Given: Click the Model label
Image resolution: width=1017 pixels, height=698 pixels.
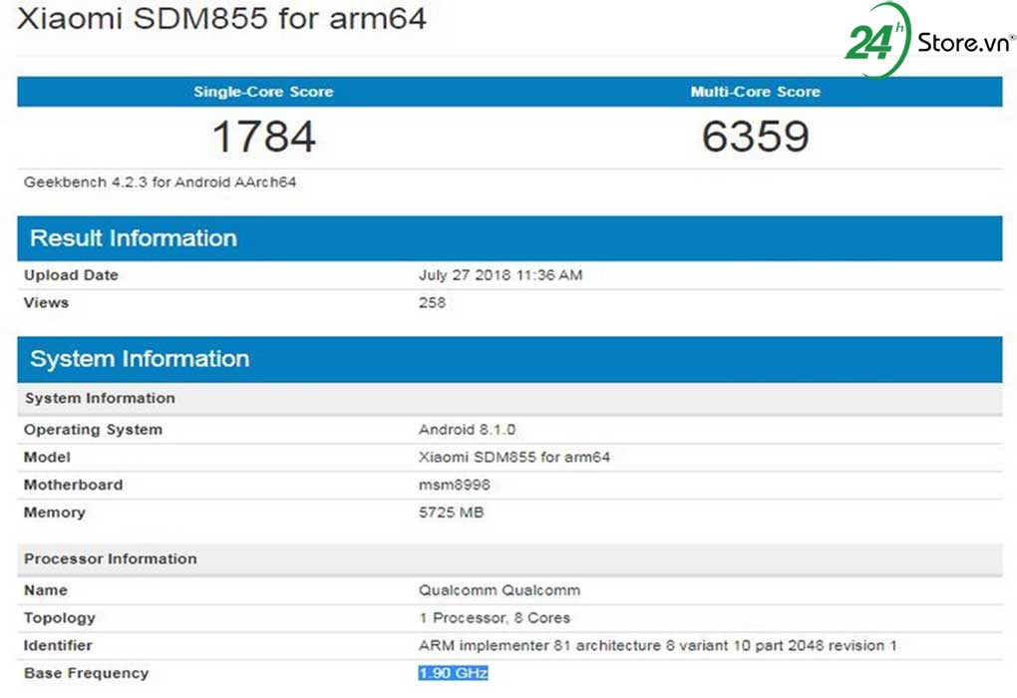Looking at the screenshot, I should click(x=47, y=458).
